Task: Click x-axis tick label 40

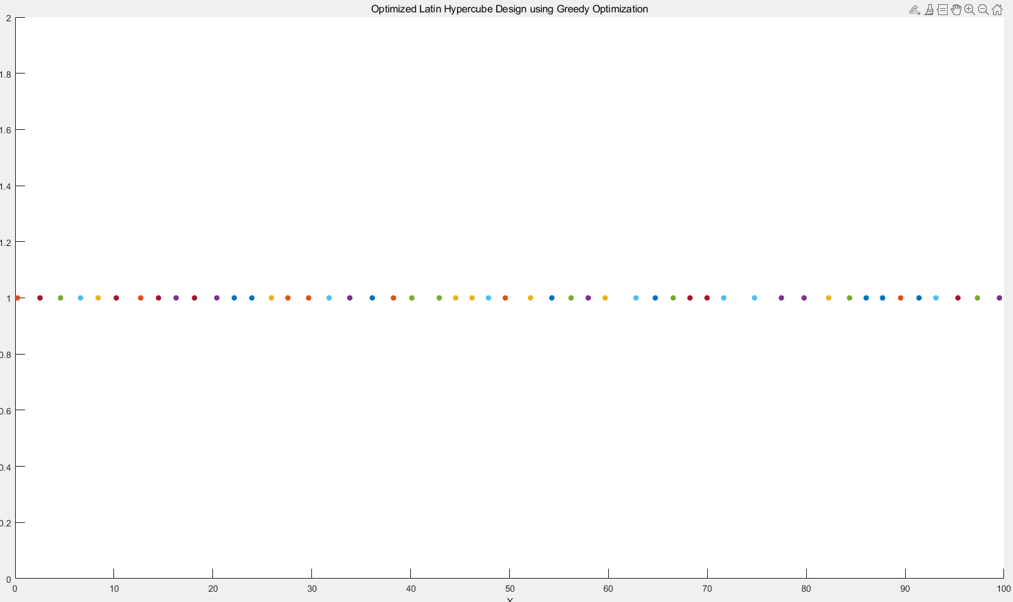Action: click(x=411, y=589)
